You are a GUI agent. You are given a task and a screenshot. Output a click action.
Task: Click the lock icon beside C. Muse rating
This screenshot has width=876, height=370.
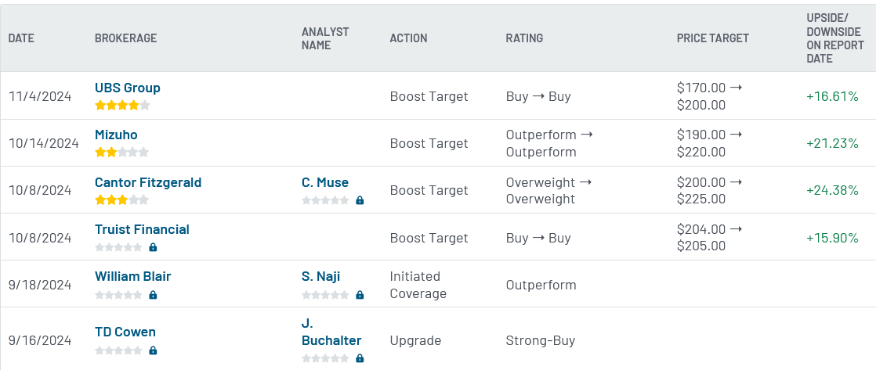pos(360,200)
